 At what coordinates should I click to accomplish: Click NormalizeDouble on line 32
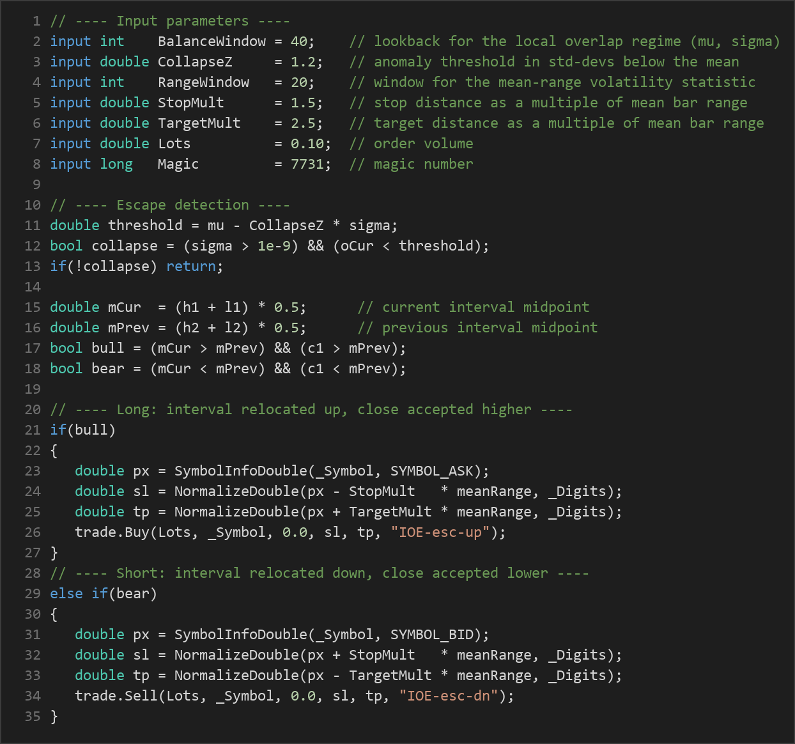click(236, 655)
